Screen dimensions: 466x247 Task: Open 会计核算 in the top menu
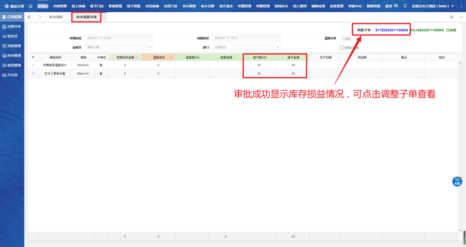pyautogui.click(x=189, y=6)
